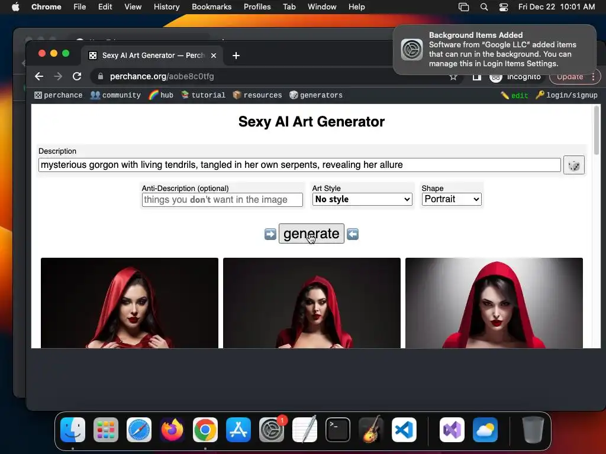
Task: Open Visual Studio purple icon in dock
Action: pyautogui.click(x=452, y=430)
